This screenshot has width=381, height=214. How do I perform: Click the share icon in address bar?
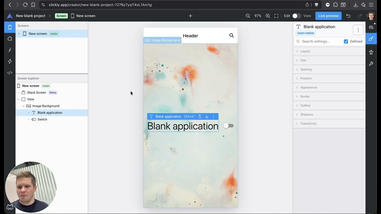[307, 5]
